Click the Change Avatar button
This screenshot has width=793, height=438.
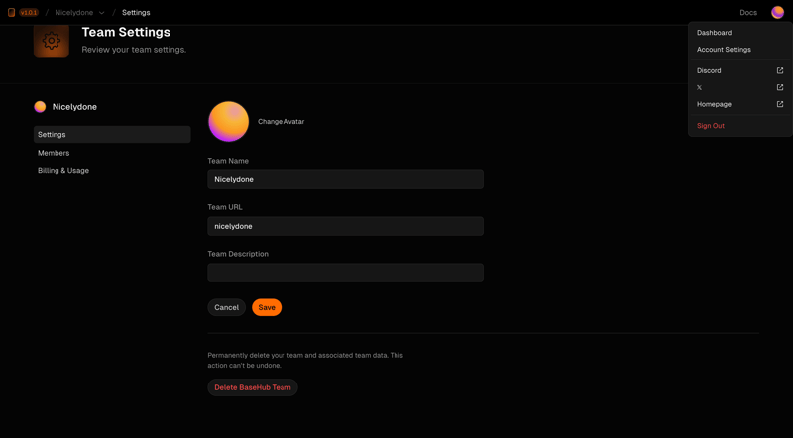pyautogui.click(x=282, y=121)
